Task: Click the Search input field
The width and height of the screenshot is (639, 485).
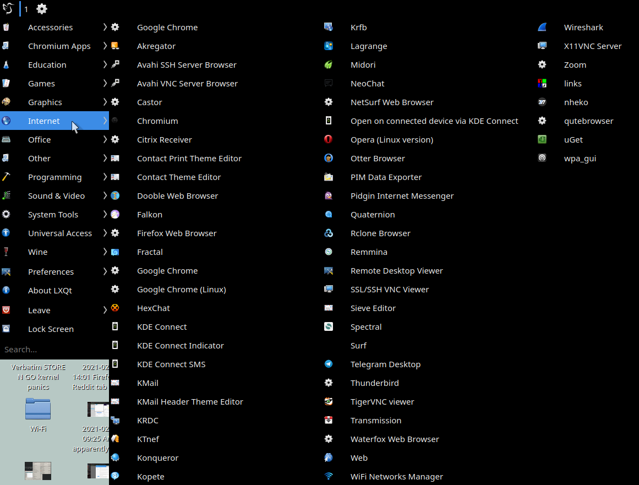Action: coord(54,350)
